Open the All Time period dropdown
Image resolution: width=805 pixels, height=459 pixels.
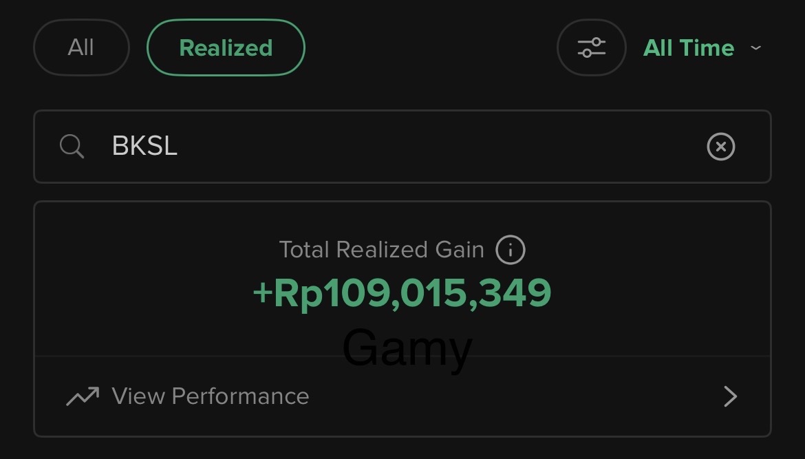689,48
